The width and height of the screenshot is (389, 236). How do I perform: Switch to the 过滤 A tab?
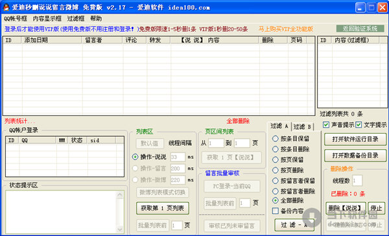coord(279,126)
